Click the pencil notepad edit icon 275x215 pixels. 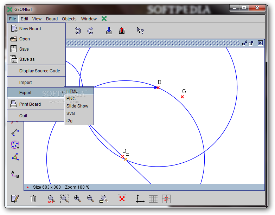click(15, 199)
